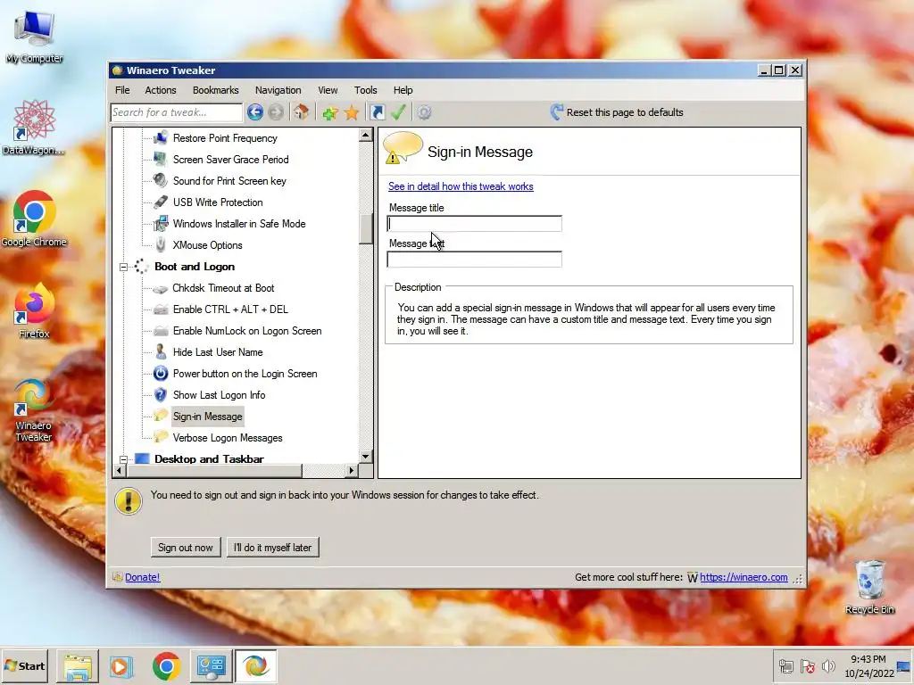
Task: Click the Search for a tweak field
Action: tap(176, 112)
